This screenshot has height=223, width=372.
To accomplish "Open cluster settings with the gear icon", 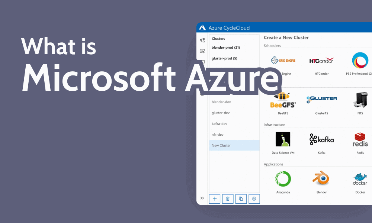I will (x=254, y=199).
